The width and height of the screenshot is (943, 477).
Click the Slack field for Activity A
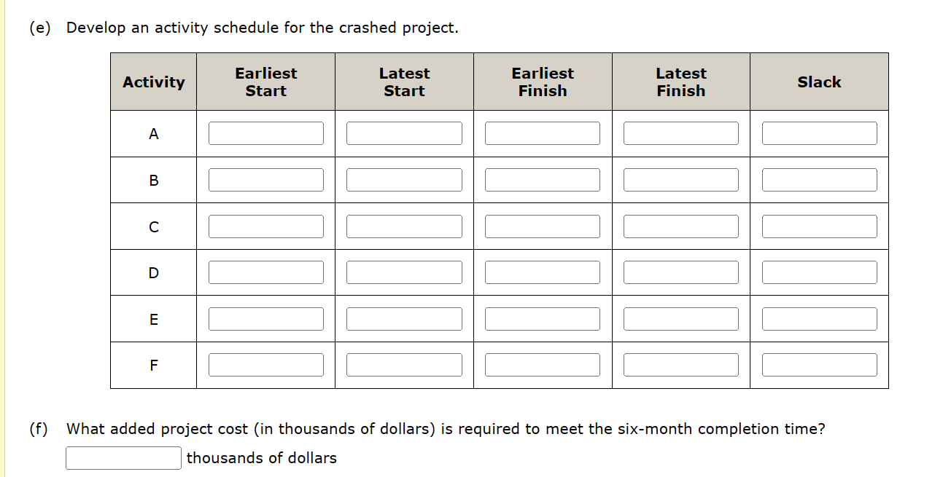[819, 133]
